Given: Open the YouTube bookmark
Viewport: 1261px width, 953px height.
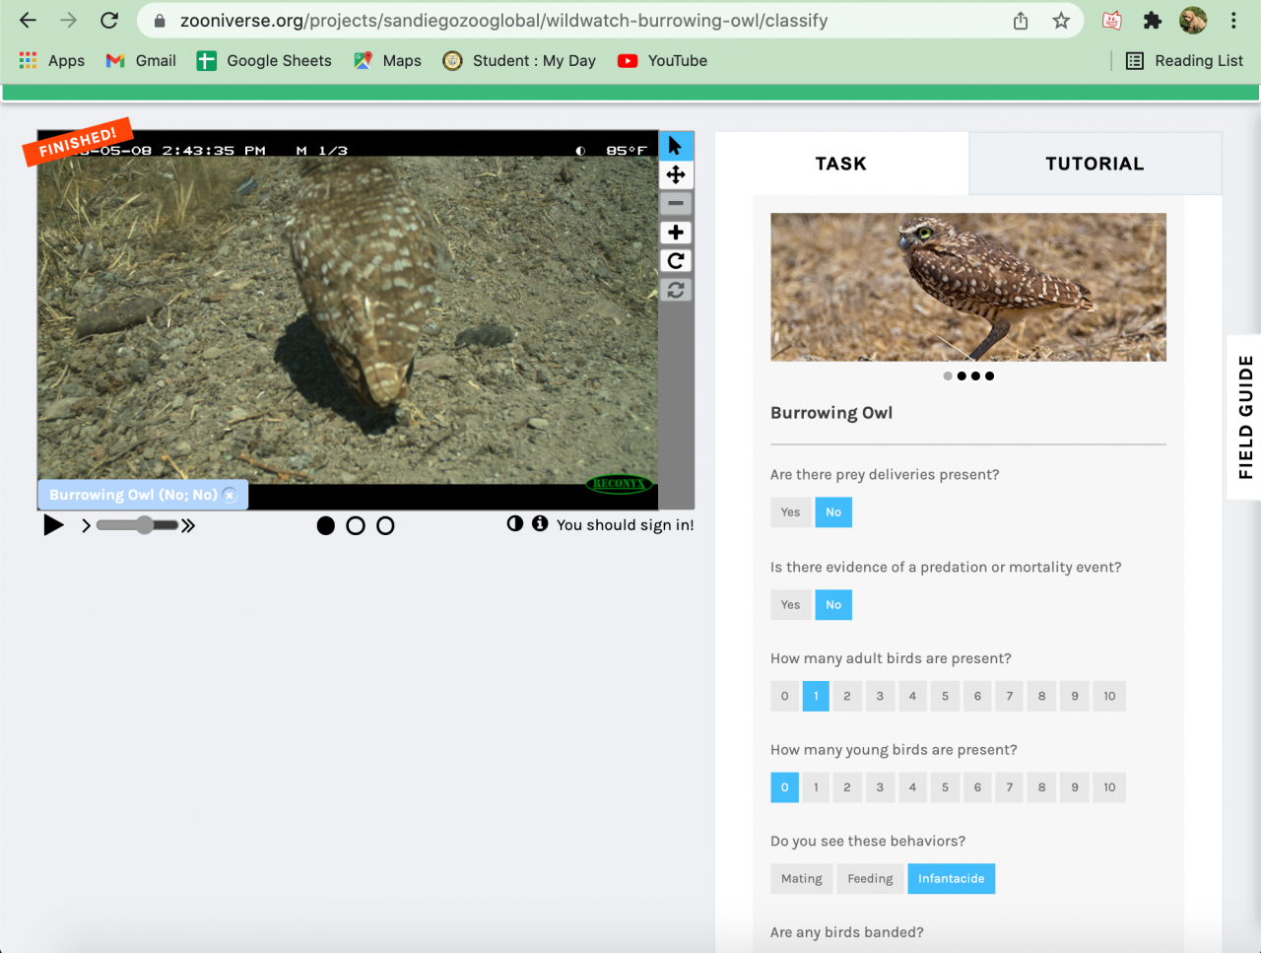Looking at the screenshot, I should coord(662,61).
